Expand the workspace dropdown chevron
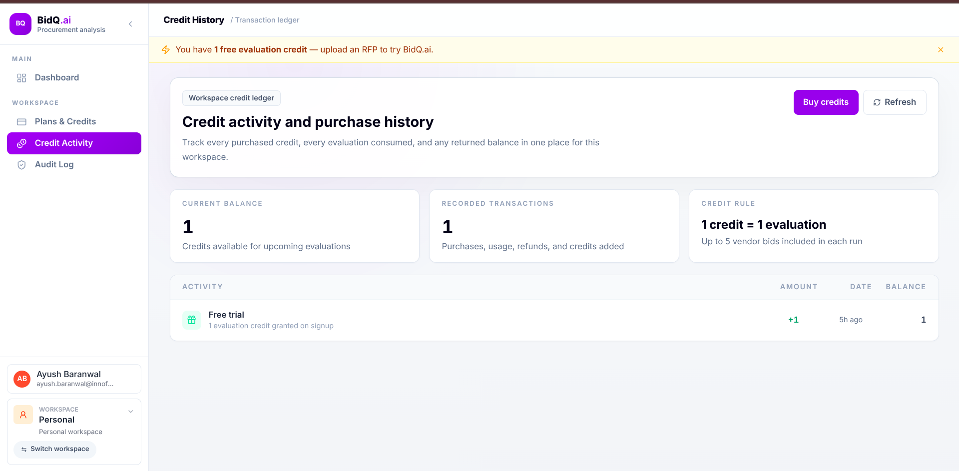959x471 pixels. [x=131, y=412]
